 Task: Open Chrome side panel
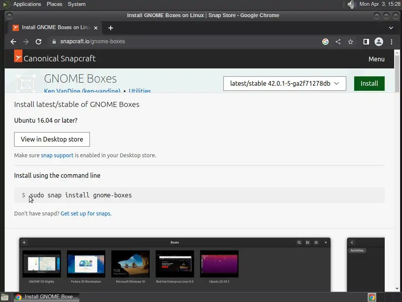pyautogui.click(x=366, y=42)
